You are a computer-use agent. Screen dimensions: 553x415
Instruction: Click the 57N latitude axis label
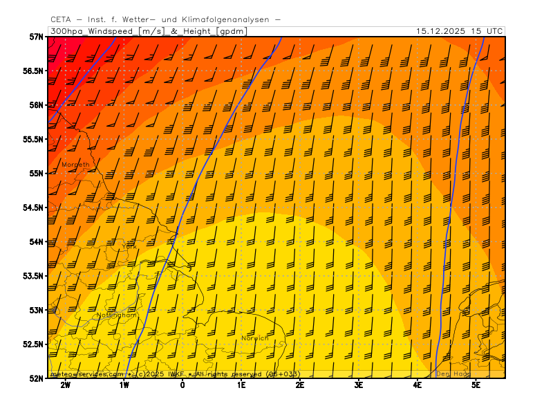(36, 37)
